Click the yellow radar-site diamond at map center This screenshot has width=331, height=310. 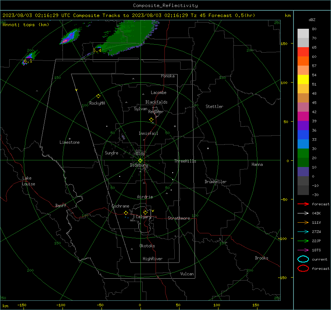pos(140,160)
